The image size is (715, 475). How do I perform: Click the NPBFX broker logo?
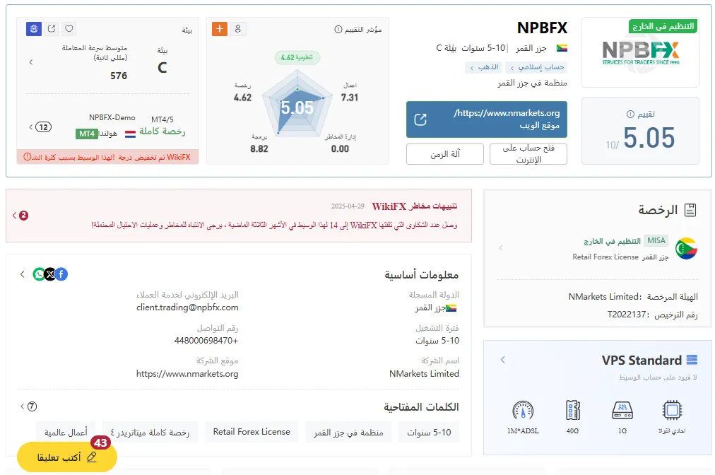(641, 54)
